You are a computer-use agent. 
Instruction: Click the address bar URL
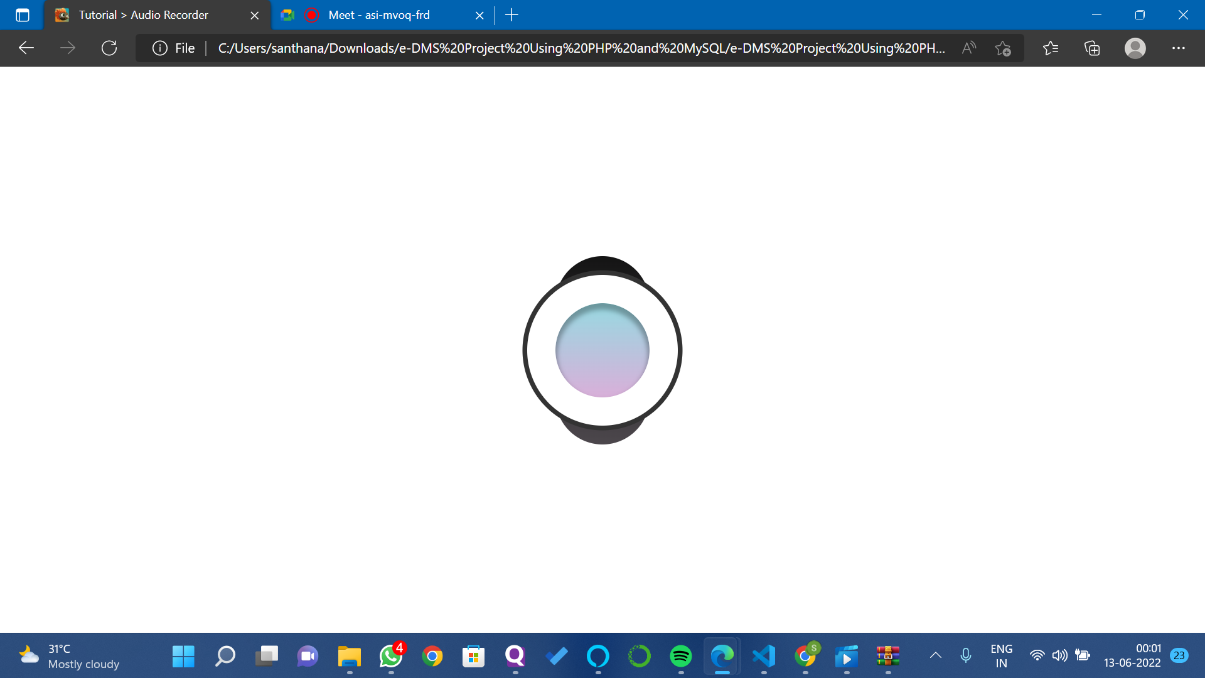click(x=581, y=48)
